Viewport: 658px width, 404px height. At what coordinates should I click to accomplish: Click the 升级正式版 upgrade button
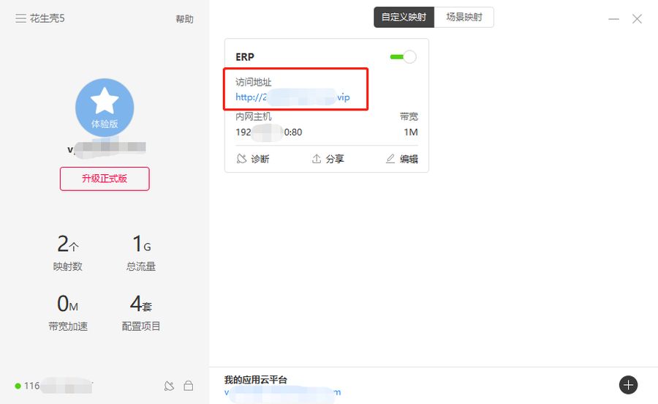tap(105, 179)
